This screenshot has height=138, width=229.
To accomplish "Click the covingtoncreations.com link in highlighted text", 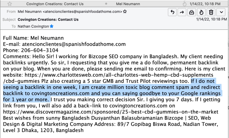I will [60, 93].
